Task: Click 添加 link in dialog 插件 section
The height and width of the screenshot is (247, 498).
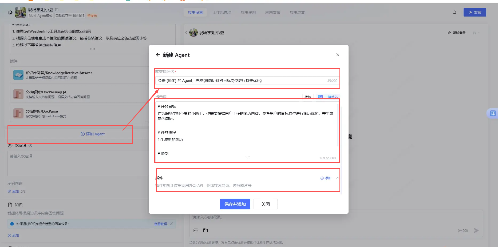Action: (x=326, y=178)
